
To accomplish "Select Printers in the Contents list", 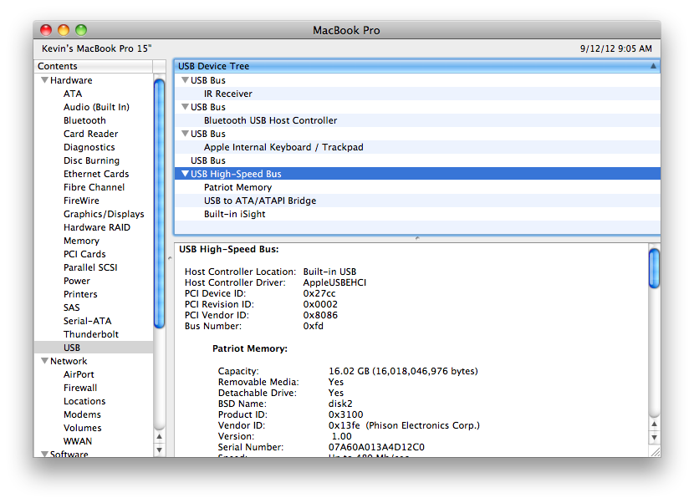I will click(80, 294).
